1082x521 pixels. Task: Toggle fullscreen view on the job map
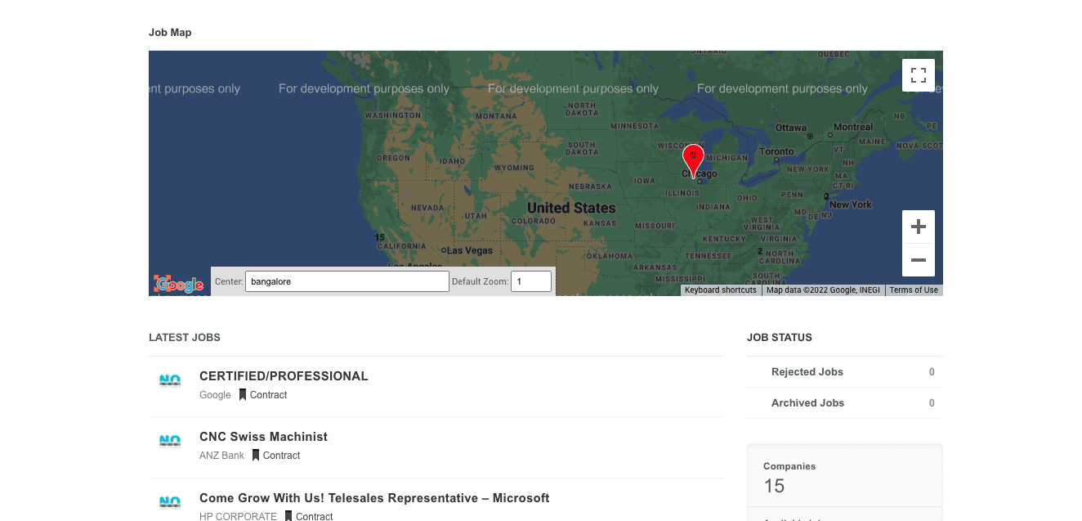[x=918, y=75]
